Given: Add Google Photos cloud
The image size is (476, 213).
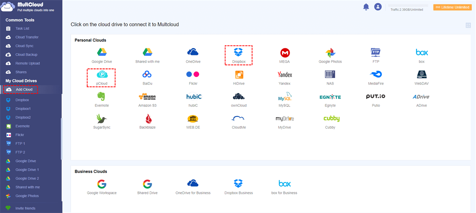Looking at the screenshot, I should point(330,55).
